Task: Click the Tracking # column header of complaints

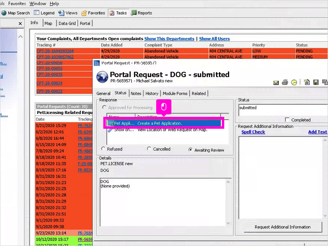Action: 46,45
